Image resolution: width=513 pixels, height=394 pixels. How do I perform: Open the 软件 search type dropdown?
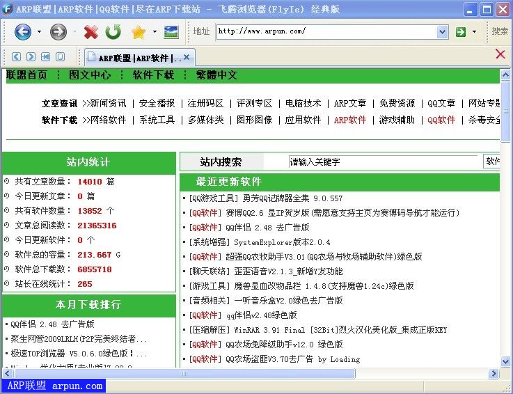point(491,161)
